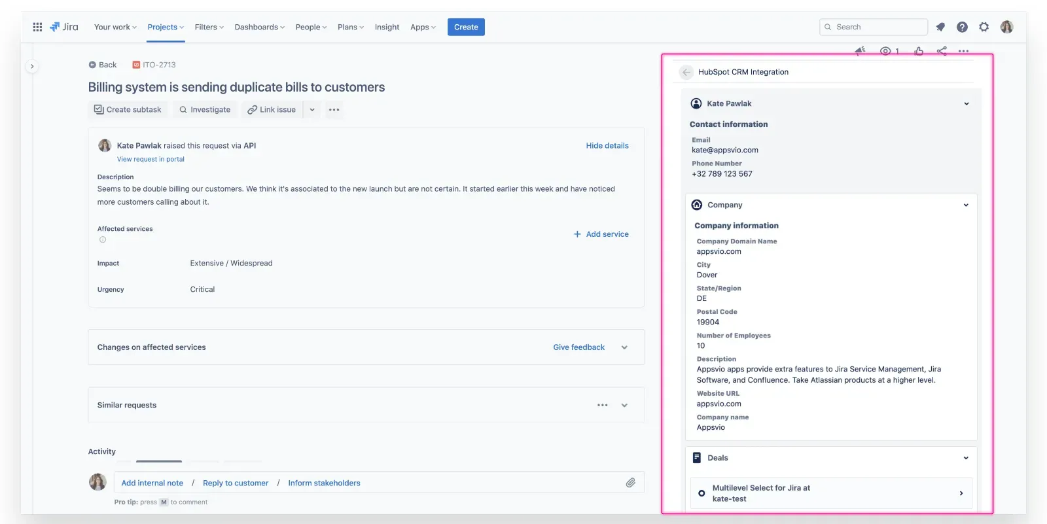Image resolution: width=1047 pixels, height=524 pixels.
Task: Click the View request in portal link
Action: coord(151,159)
